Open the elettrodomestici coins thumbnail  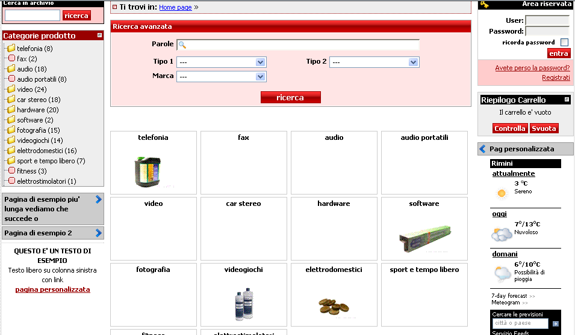(x=334, y=306)
